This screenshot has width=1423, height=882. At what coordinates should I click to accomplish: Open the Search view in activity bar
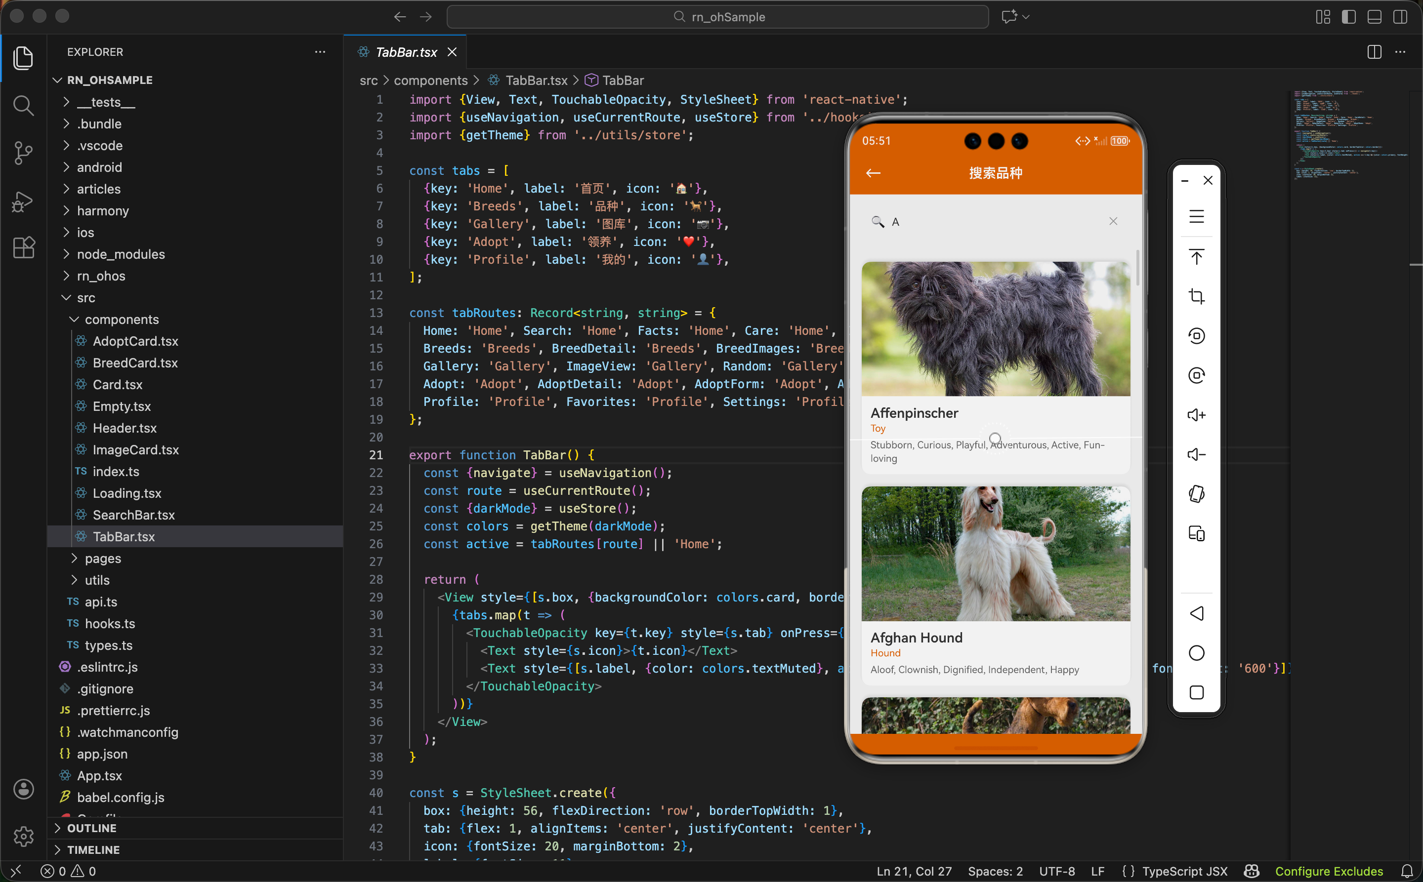coord(23,106)
